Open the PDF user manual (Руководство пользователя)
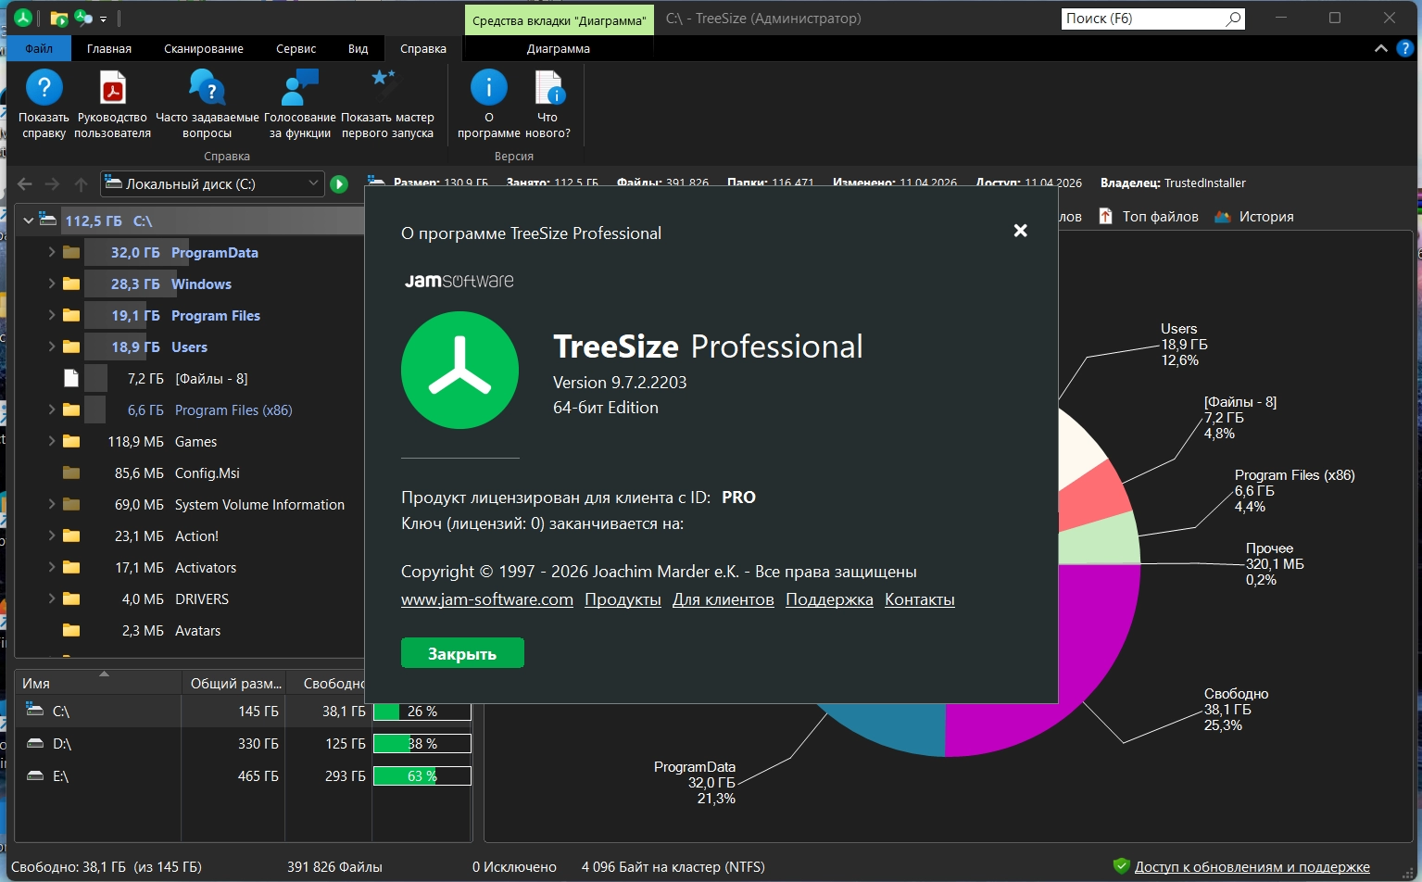The height and width of the screenshot is (882, 1422). 112,88
